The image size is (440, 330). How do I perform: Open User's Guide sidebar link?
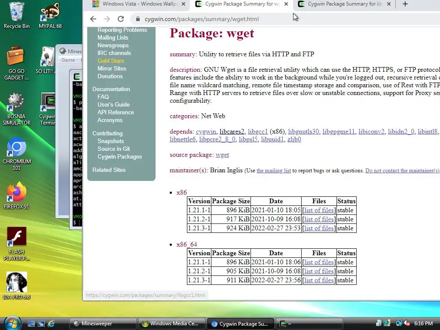[113, 105]
